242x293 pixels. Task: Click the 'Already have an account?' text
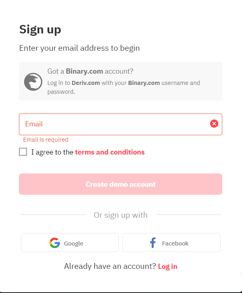(110, 266)
